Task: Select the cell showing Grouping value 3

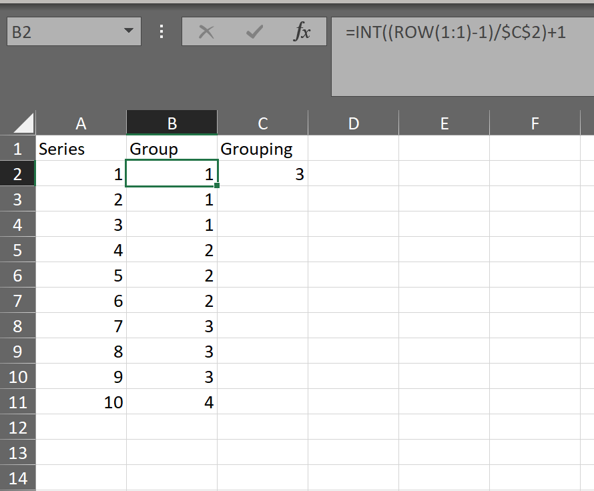Action: tap(262, 173)
